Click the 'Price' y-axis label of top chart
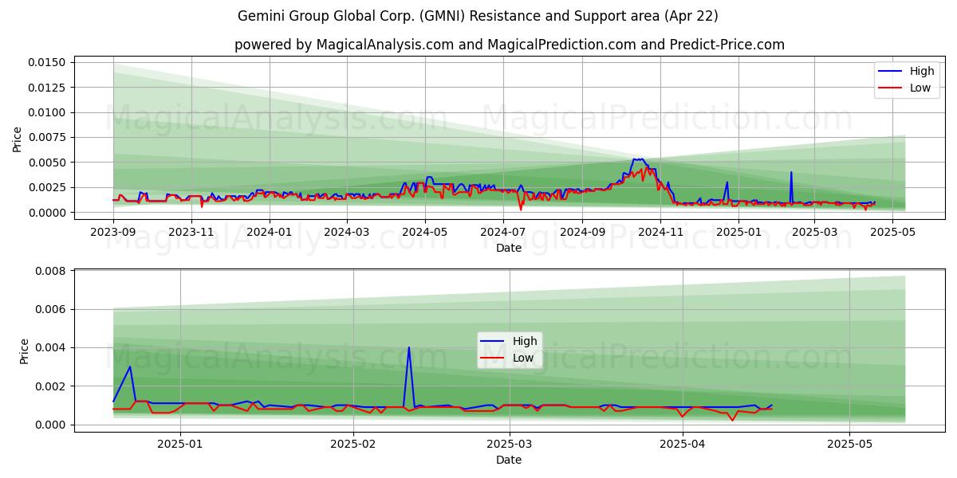The width and height of the screenshot is (957, 478). pos(18,138)
